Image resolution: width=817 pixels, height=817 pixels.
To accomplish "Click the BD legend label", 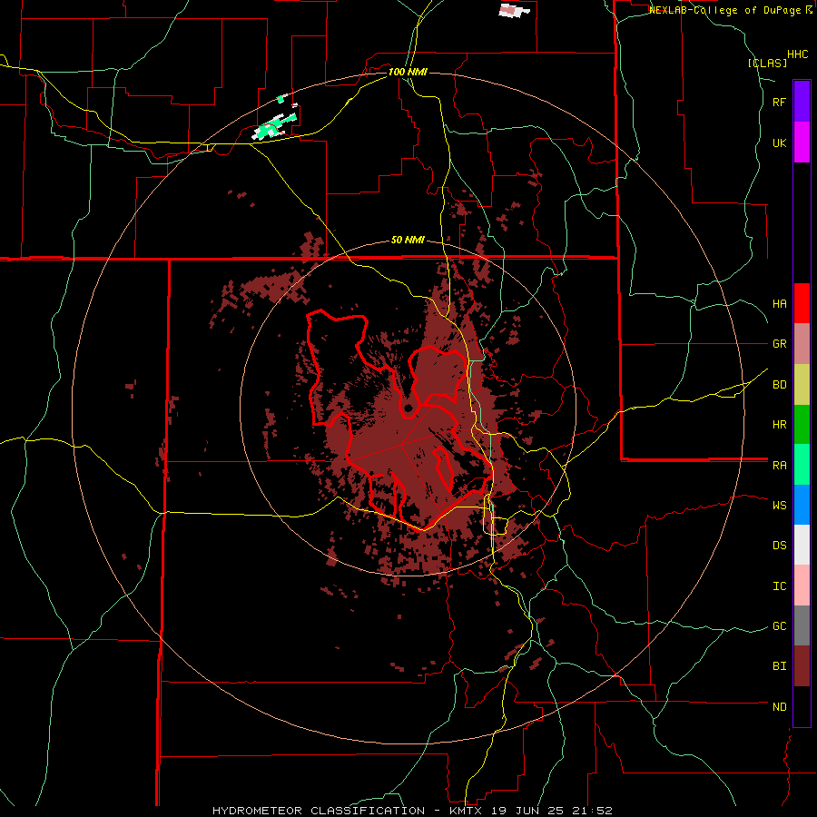I will (779, 385).
